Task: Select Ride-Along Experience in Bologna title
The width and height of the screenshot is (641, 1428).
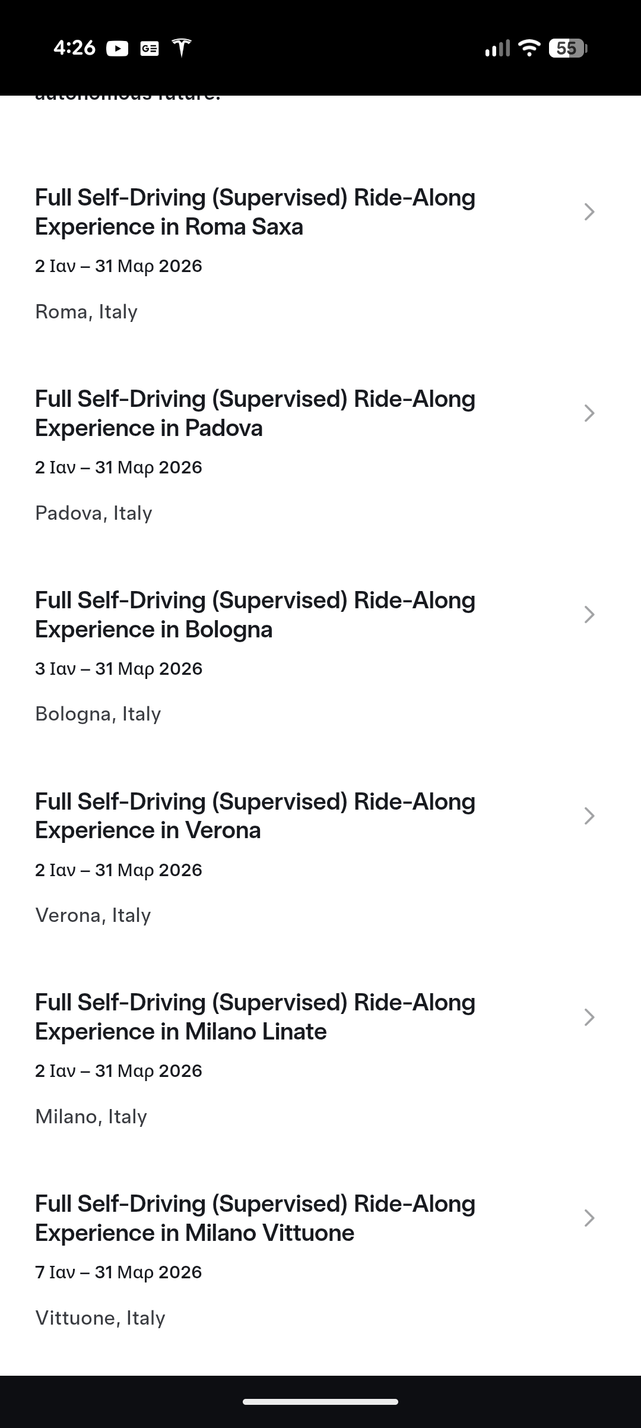Action: [255, 615]
